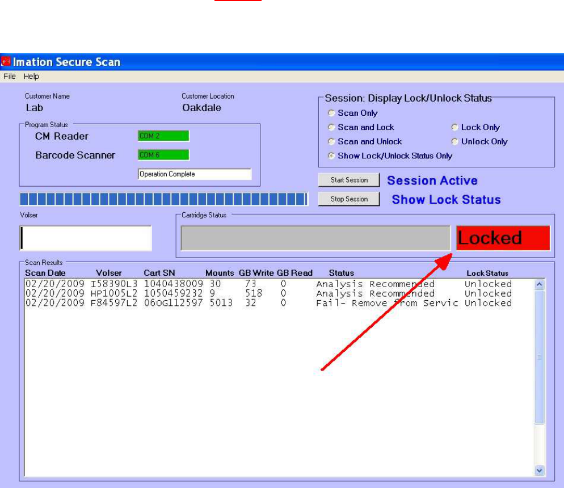Click the GB Write value 518
The height and width of the screenshot is (488, 564).
coord(254,293)
